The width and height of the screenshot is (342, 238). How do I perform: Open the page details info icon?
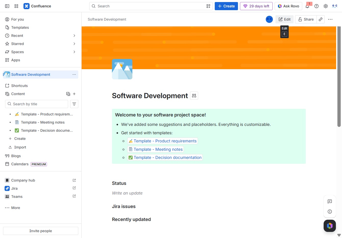(x=330, y=212)
